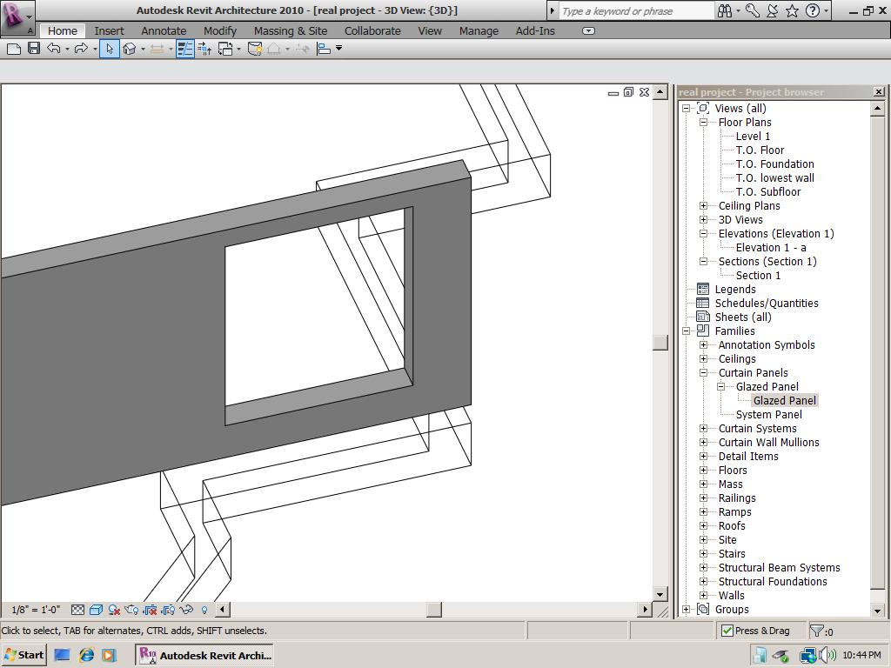The width and height of the screenshot is (891, 668).
Task: Click the Undo arrow icon
Action: point(54,49)
